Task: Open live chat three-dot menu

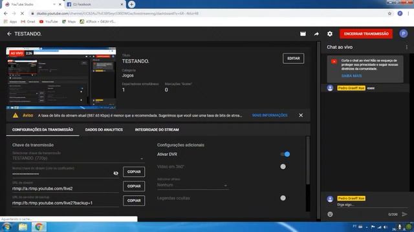Action: (x=407, y=47)
